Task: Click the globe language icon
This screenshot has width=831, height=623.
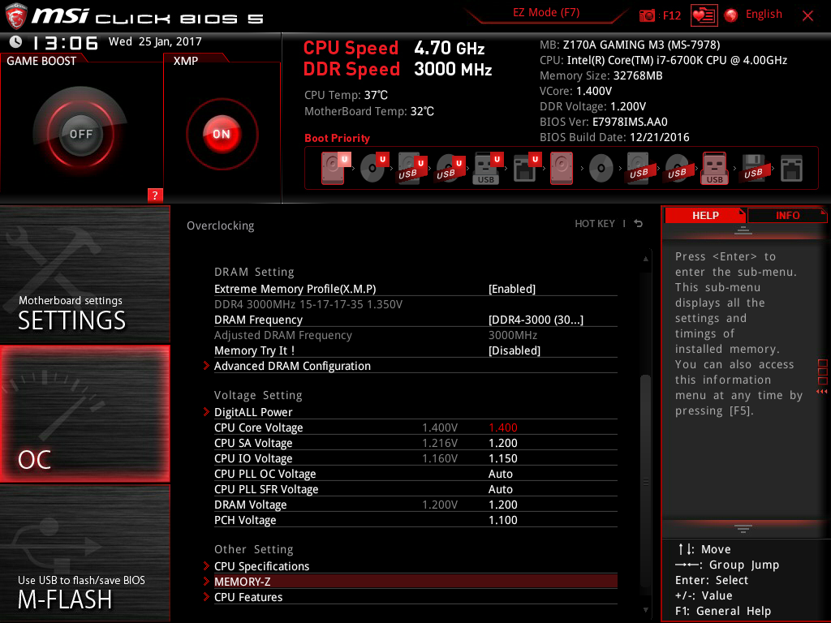Action: pos(731,15)
